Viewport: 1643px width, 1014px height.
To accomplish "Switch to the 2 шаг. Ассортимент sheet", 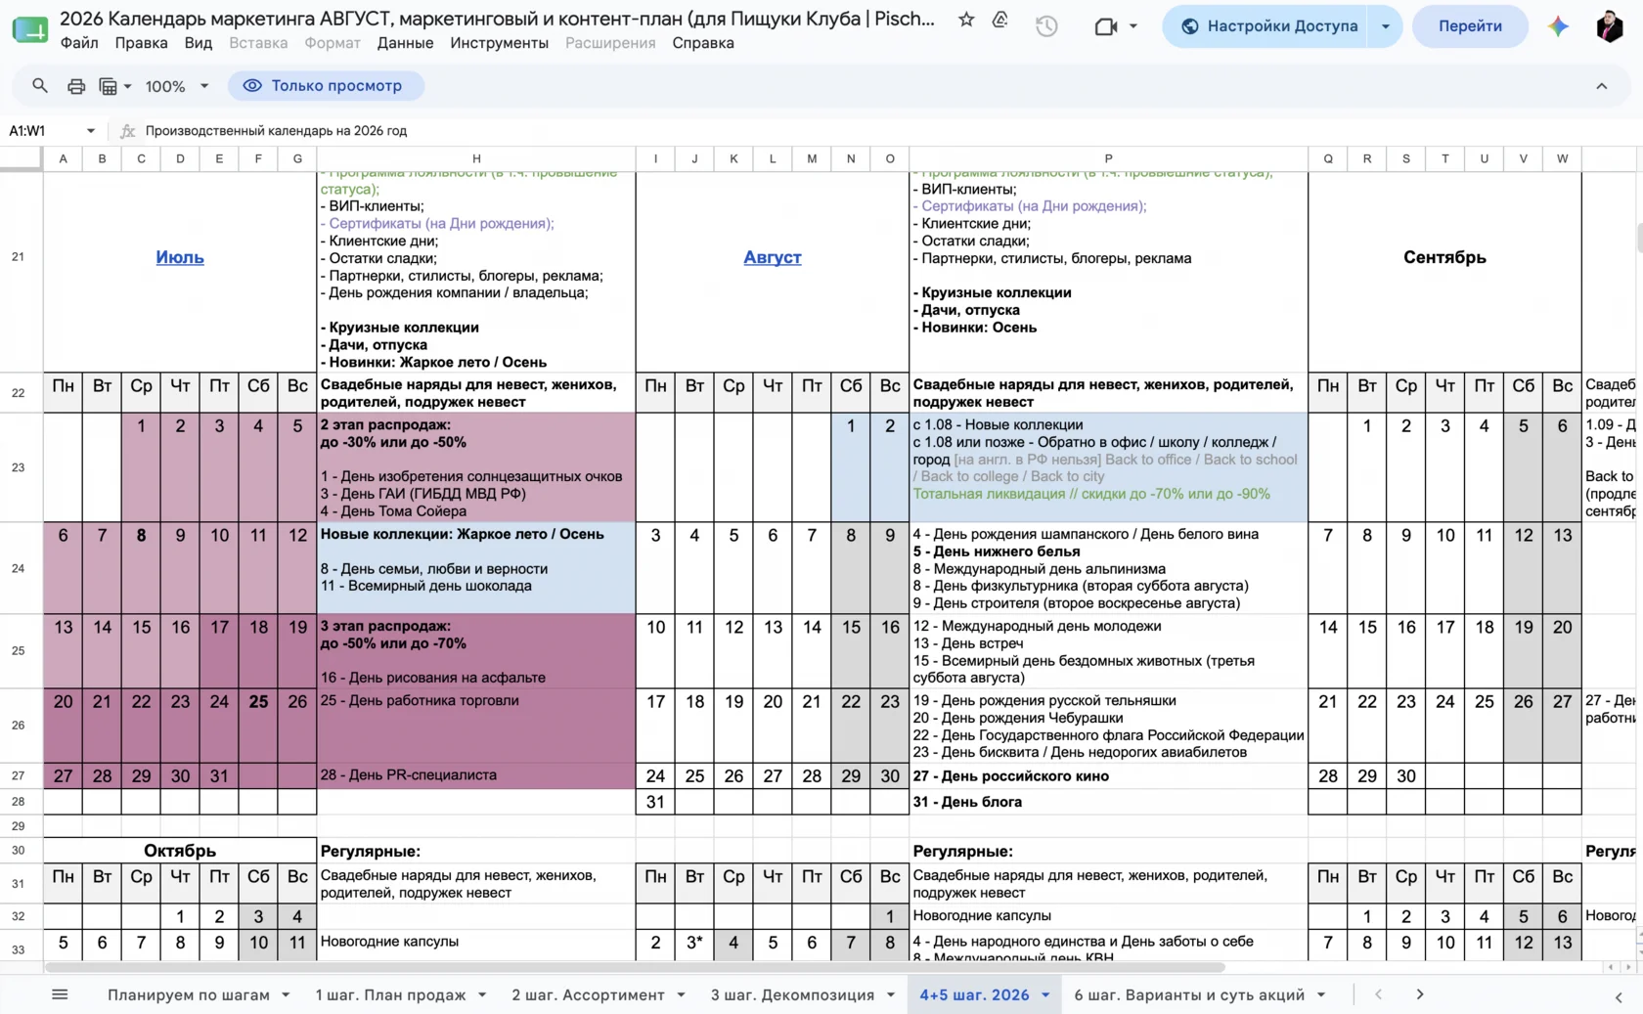I will coord(588,994).
